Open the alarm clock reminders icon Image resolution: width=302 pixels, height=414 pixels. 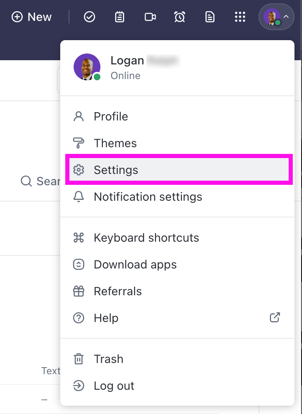click(180, 17)
